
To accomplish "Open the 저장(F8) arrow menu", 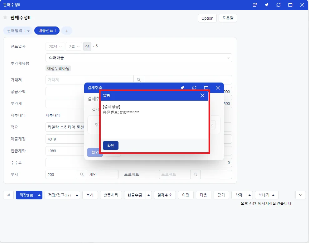I will click(x=39, y=195).
